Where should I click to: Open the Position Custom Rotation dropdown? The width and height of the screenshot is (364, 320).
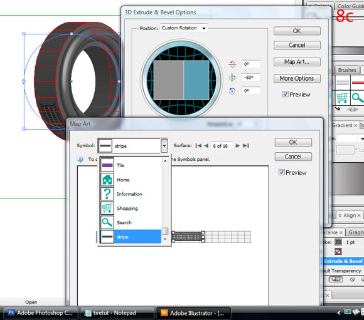[184, 28]
